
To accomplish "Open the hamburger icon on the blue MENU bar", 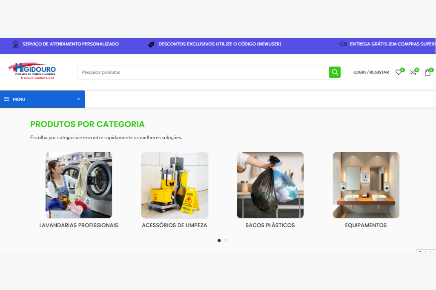I will 6,99.
